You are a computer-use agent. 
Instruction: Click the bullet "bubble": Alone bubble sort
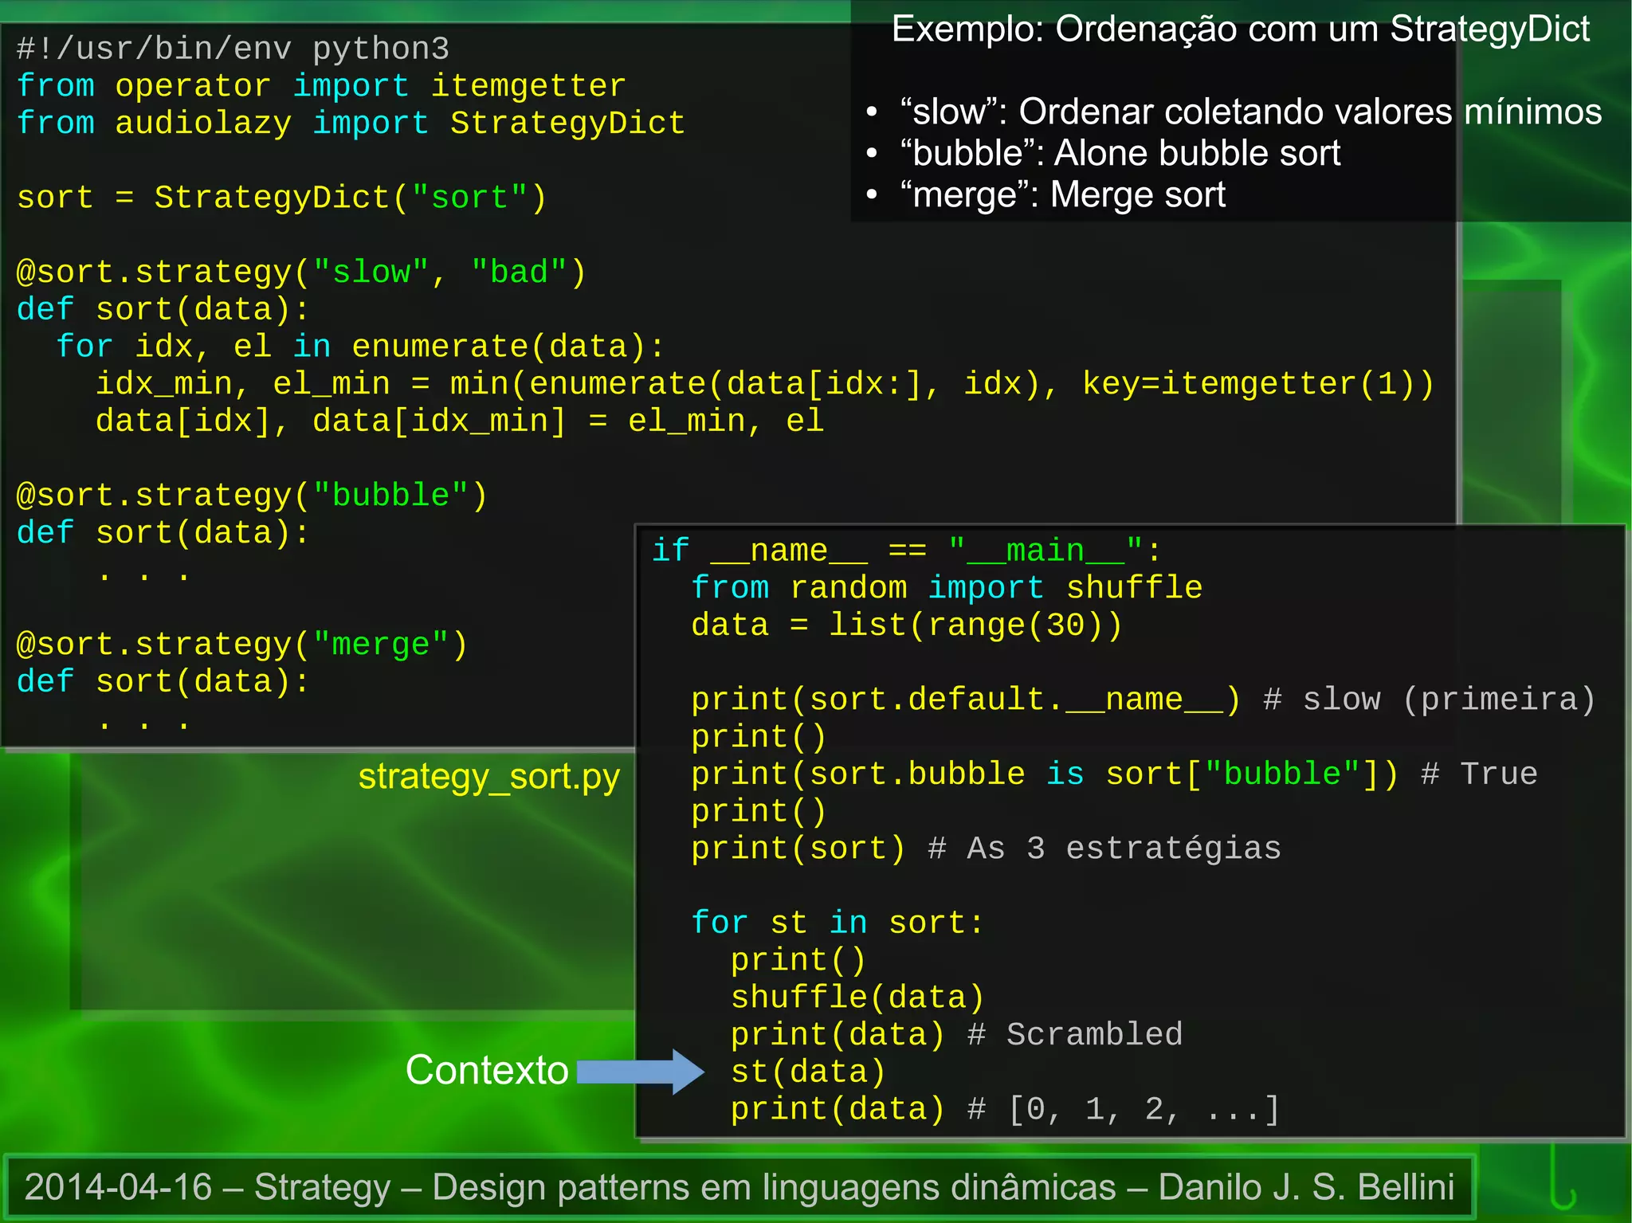(1120, 153)
